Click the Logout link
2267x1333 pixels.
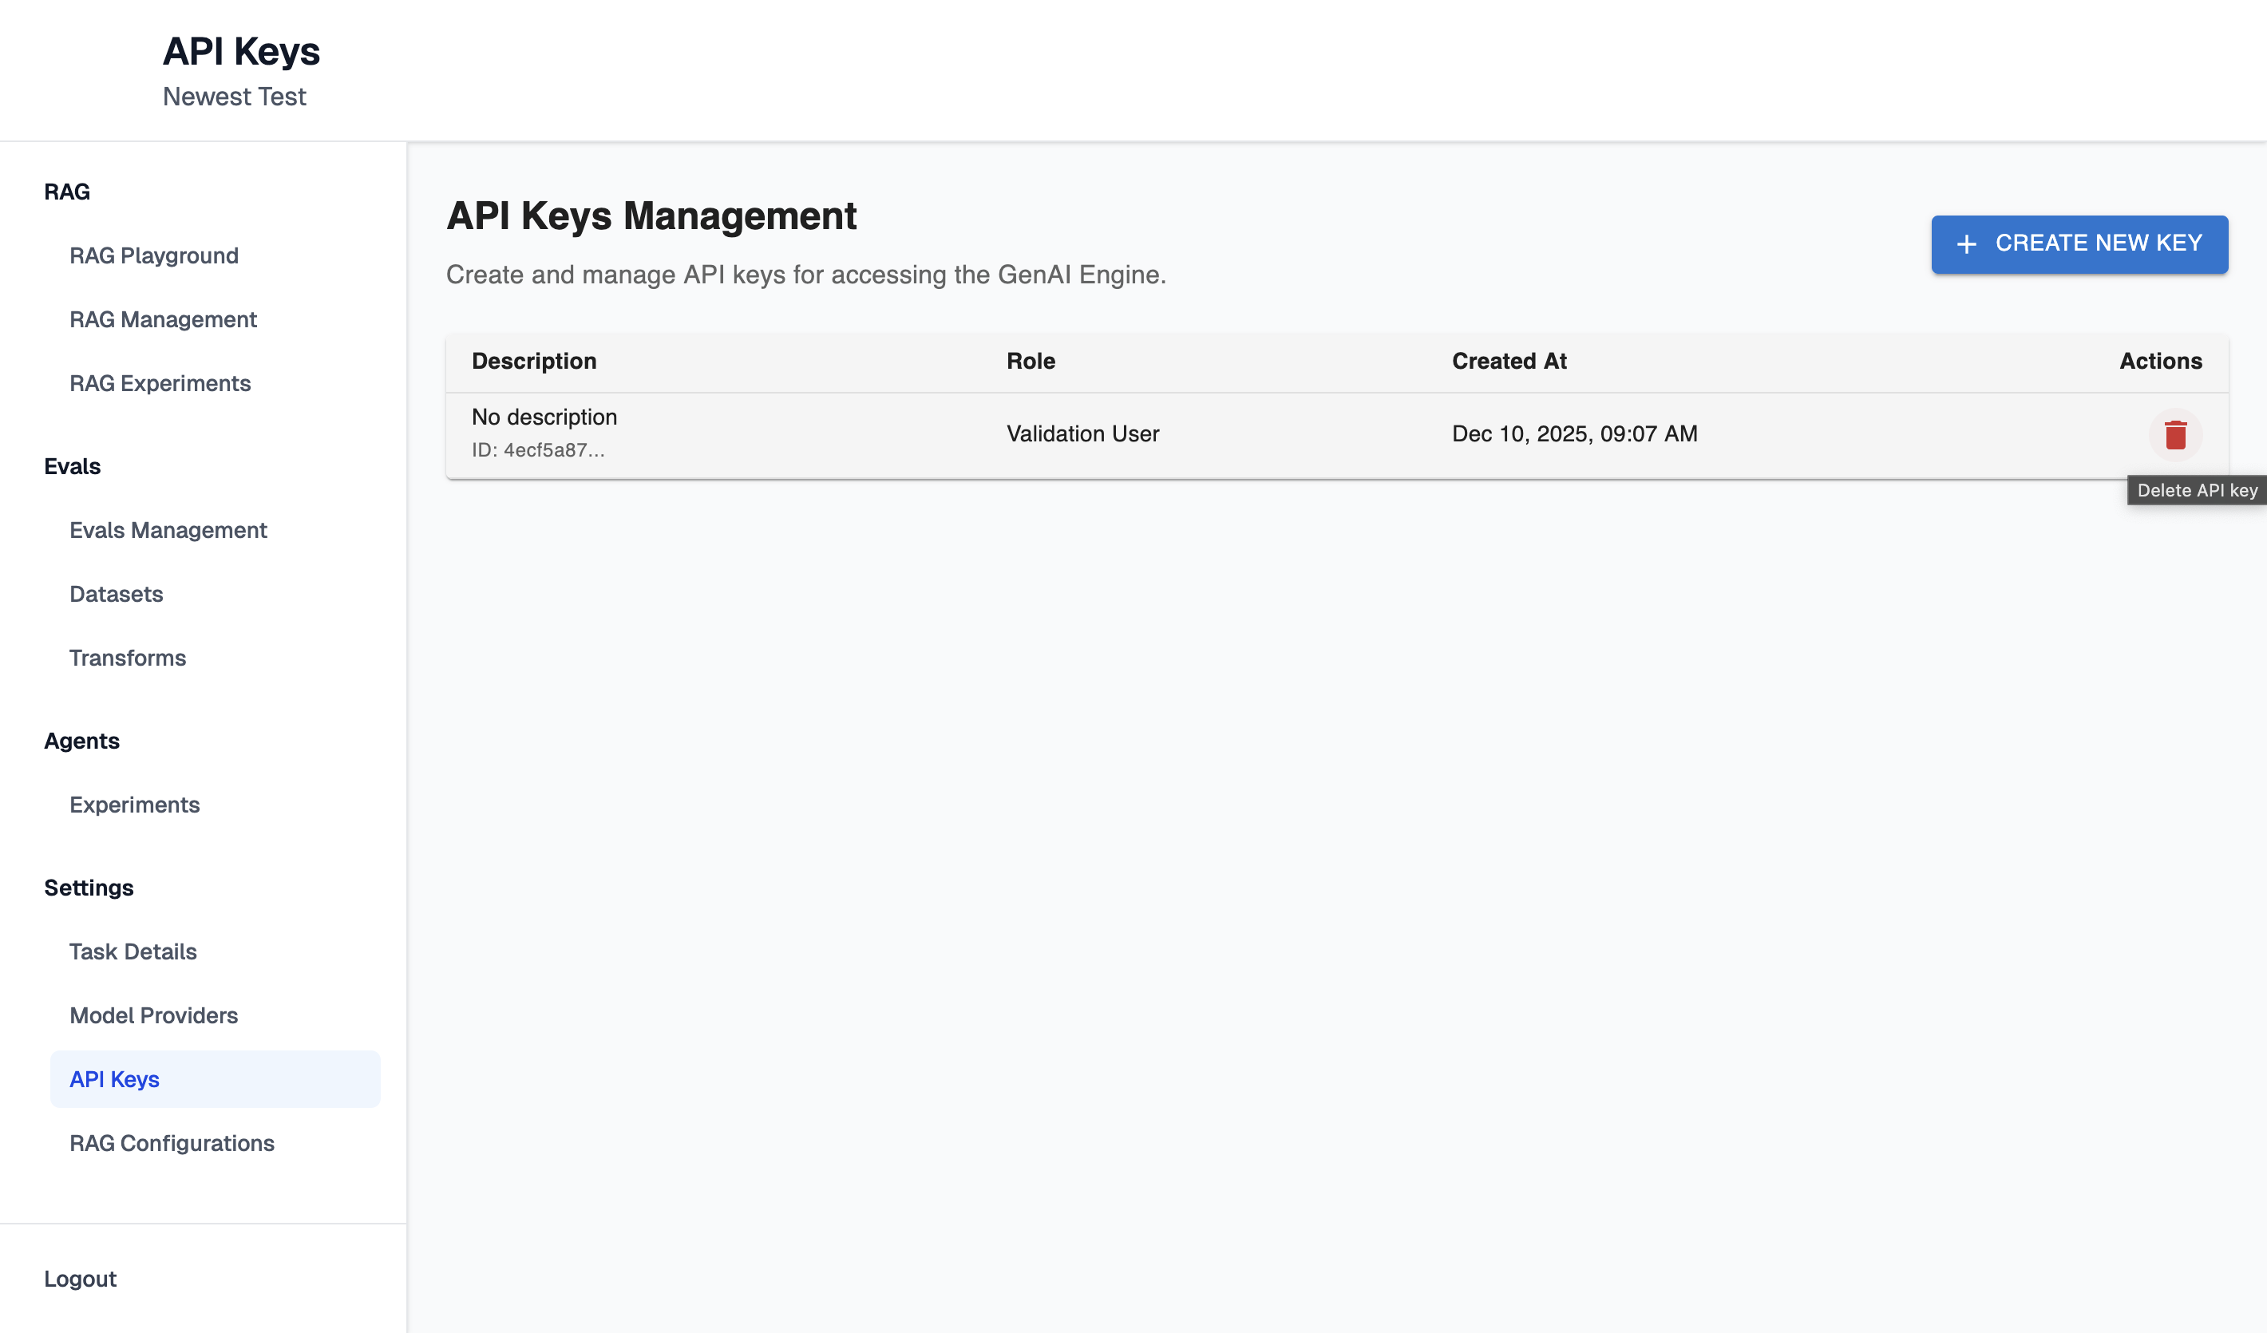click(x=80, y=1278)
